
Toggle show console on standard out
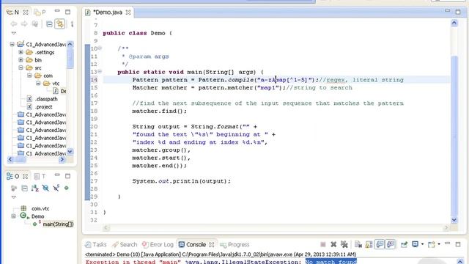coord(380,244)
